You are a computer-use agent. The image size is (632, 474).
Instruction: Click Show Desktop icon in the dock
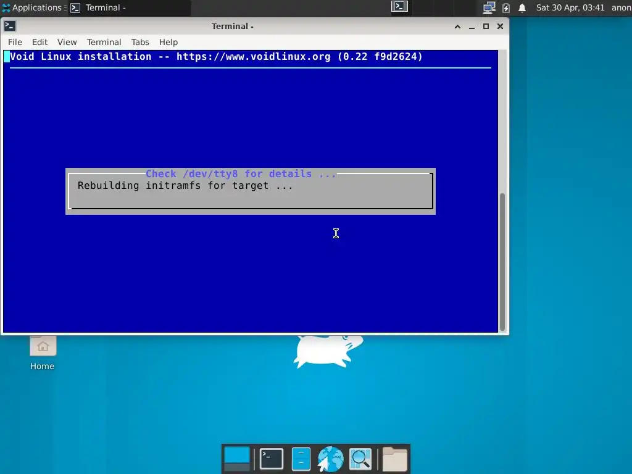(237, 459)
